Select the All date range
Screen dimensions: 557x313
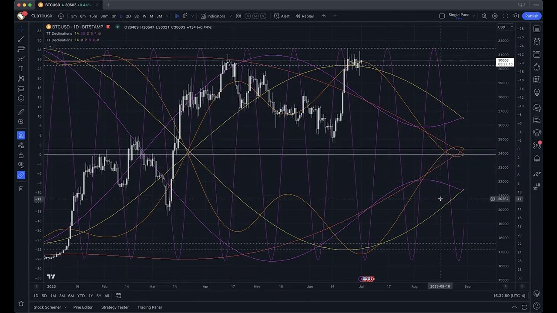107,296
